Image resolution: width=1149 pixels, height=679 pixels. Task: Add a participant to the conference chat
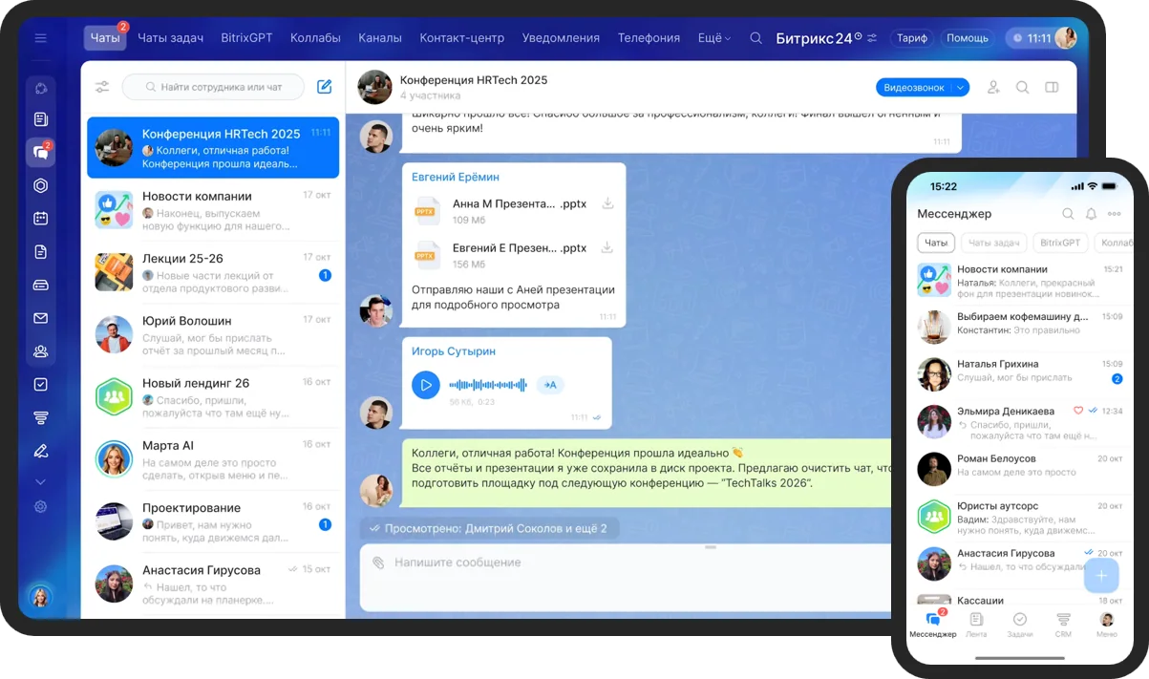pos(993,87)
